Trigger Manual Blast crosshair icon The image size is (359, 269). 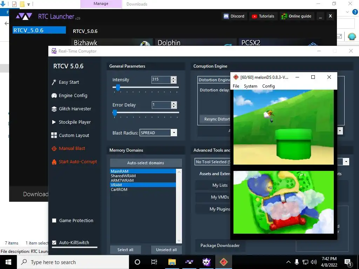coord(54,149)
